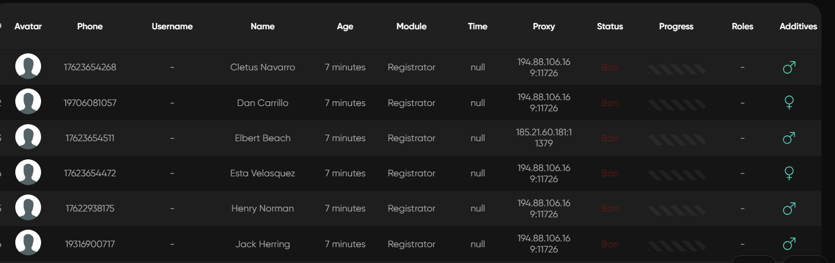Open Elbert Beach's avatar picture

28,137
